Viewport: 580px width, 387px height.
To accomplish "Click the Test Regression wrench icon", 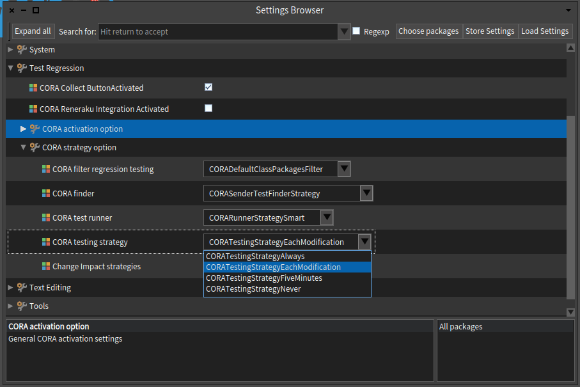I will click(22, 68).
